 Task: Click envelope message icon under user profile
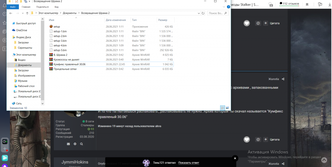(68, 144)
